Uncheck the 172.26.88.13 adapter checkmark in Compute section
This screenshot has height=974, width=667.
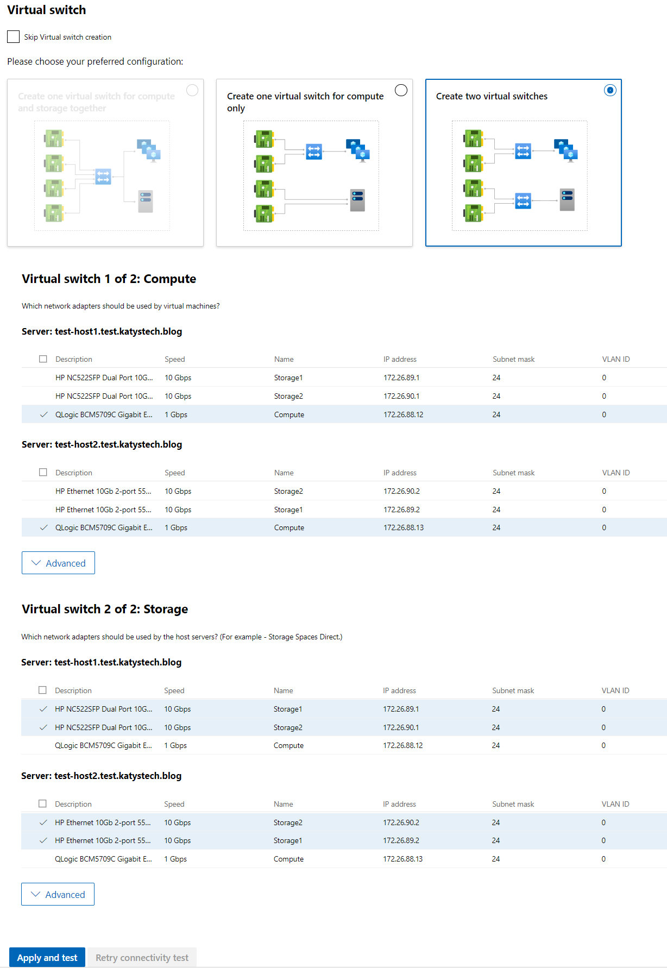44,527
